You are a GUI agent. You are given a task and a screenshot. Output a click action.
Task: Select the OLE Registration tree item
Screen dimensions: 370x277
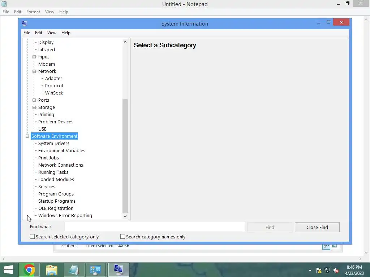coord(56,208)
